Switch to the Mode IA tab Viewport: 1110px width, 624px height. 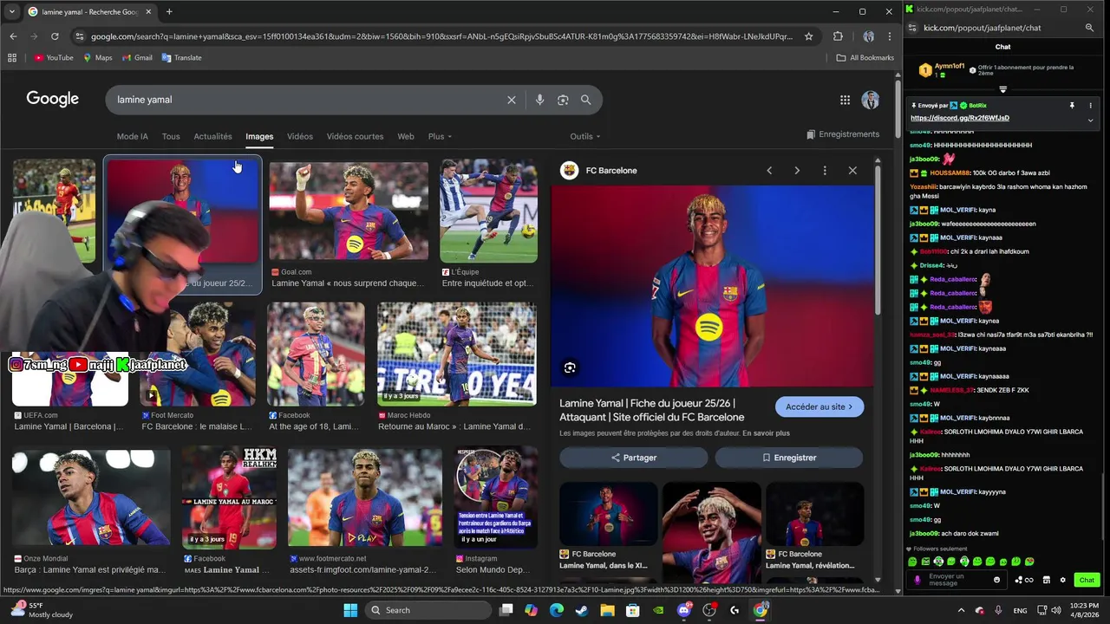[133, 136]
